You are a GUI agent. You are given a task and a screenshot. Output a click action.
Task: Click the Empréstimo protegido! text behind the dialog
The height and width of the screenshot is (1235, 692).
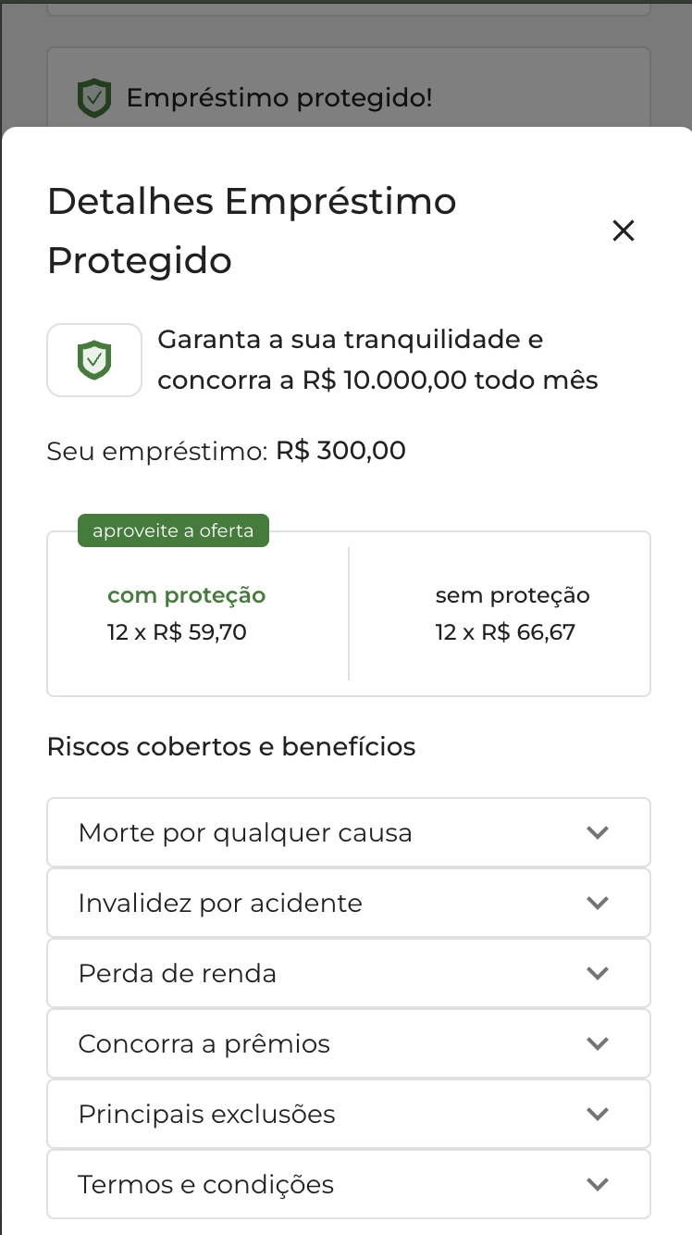(x=279, y=98)
